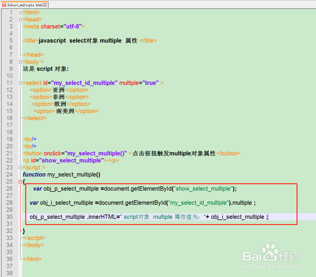The width and height of the screenshot is (316, 277).
Task: Click the closing </body> tag
Action: [x=33, y=245]
